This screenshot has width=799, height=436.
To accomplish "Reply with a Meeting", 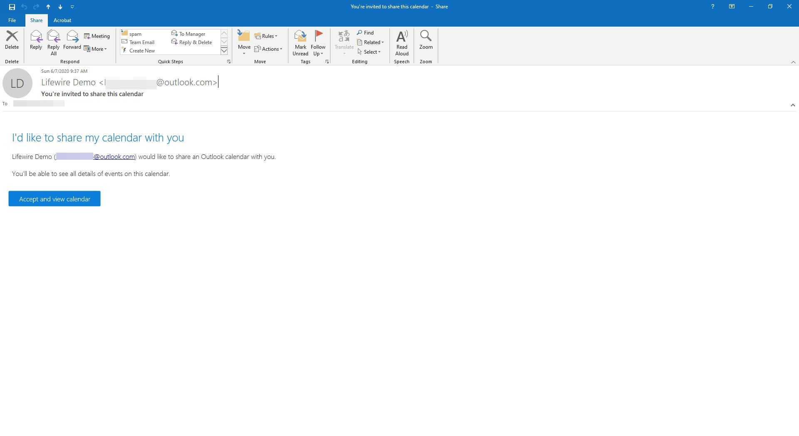I will [97, 36].
